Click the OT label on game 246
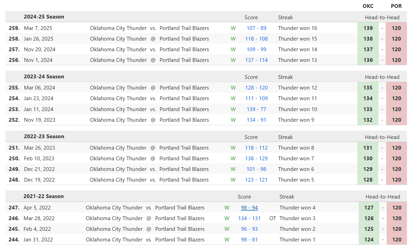 [273, 218]
